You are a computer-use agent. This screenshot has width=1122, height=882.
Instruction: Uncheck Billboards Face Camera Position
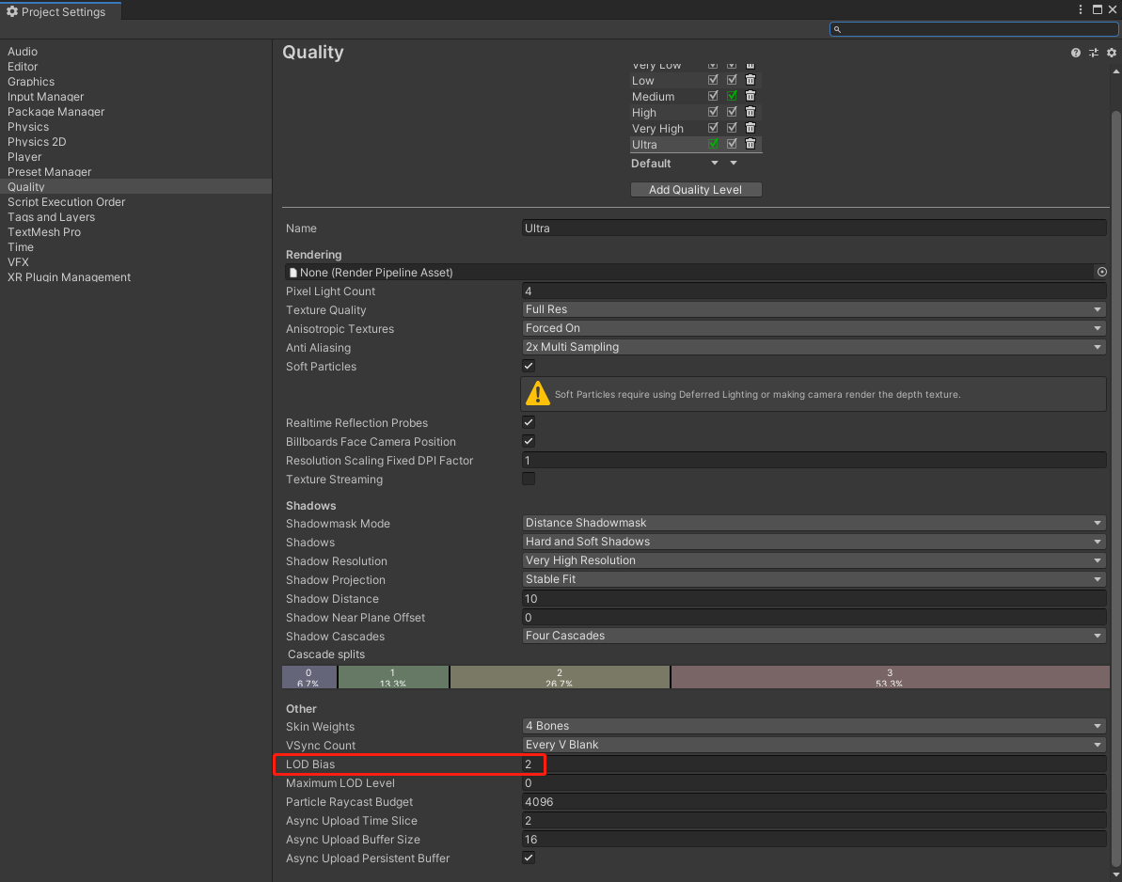tap(529, 441)
